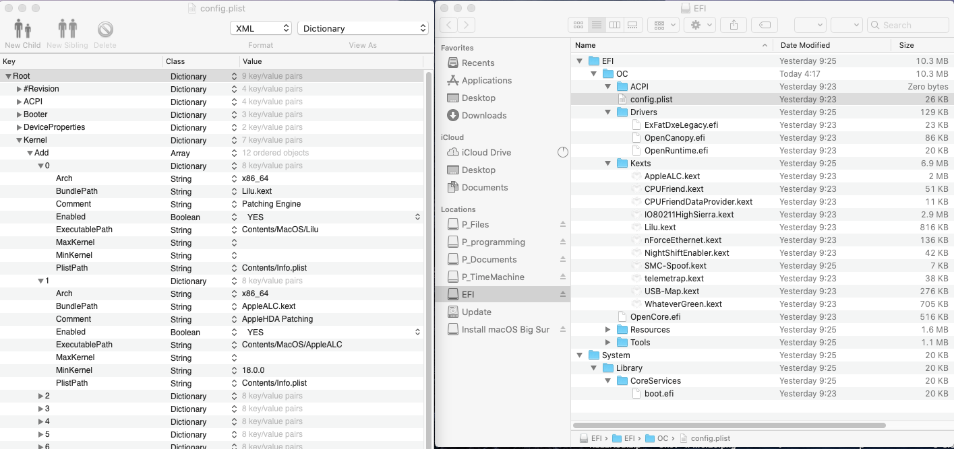Viewport: 954px width, 449px height.
Task: Expand item 2 in Add array
Action: 40,396
